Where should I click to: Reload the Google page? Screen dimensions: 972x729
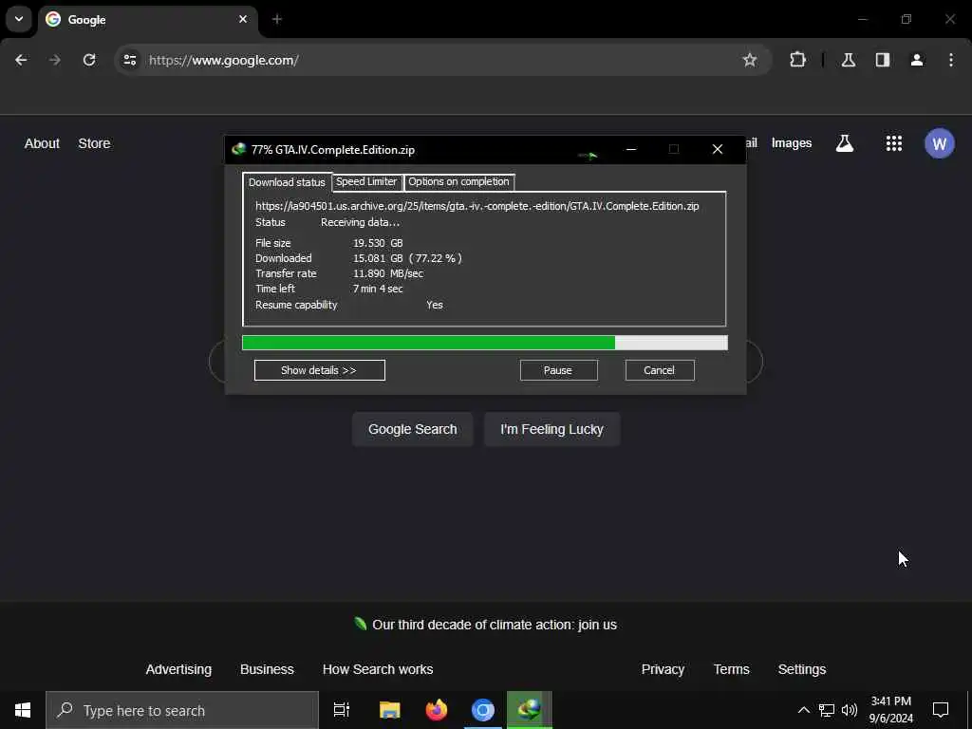click(89, 60)
